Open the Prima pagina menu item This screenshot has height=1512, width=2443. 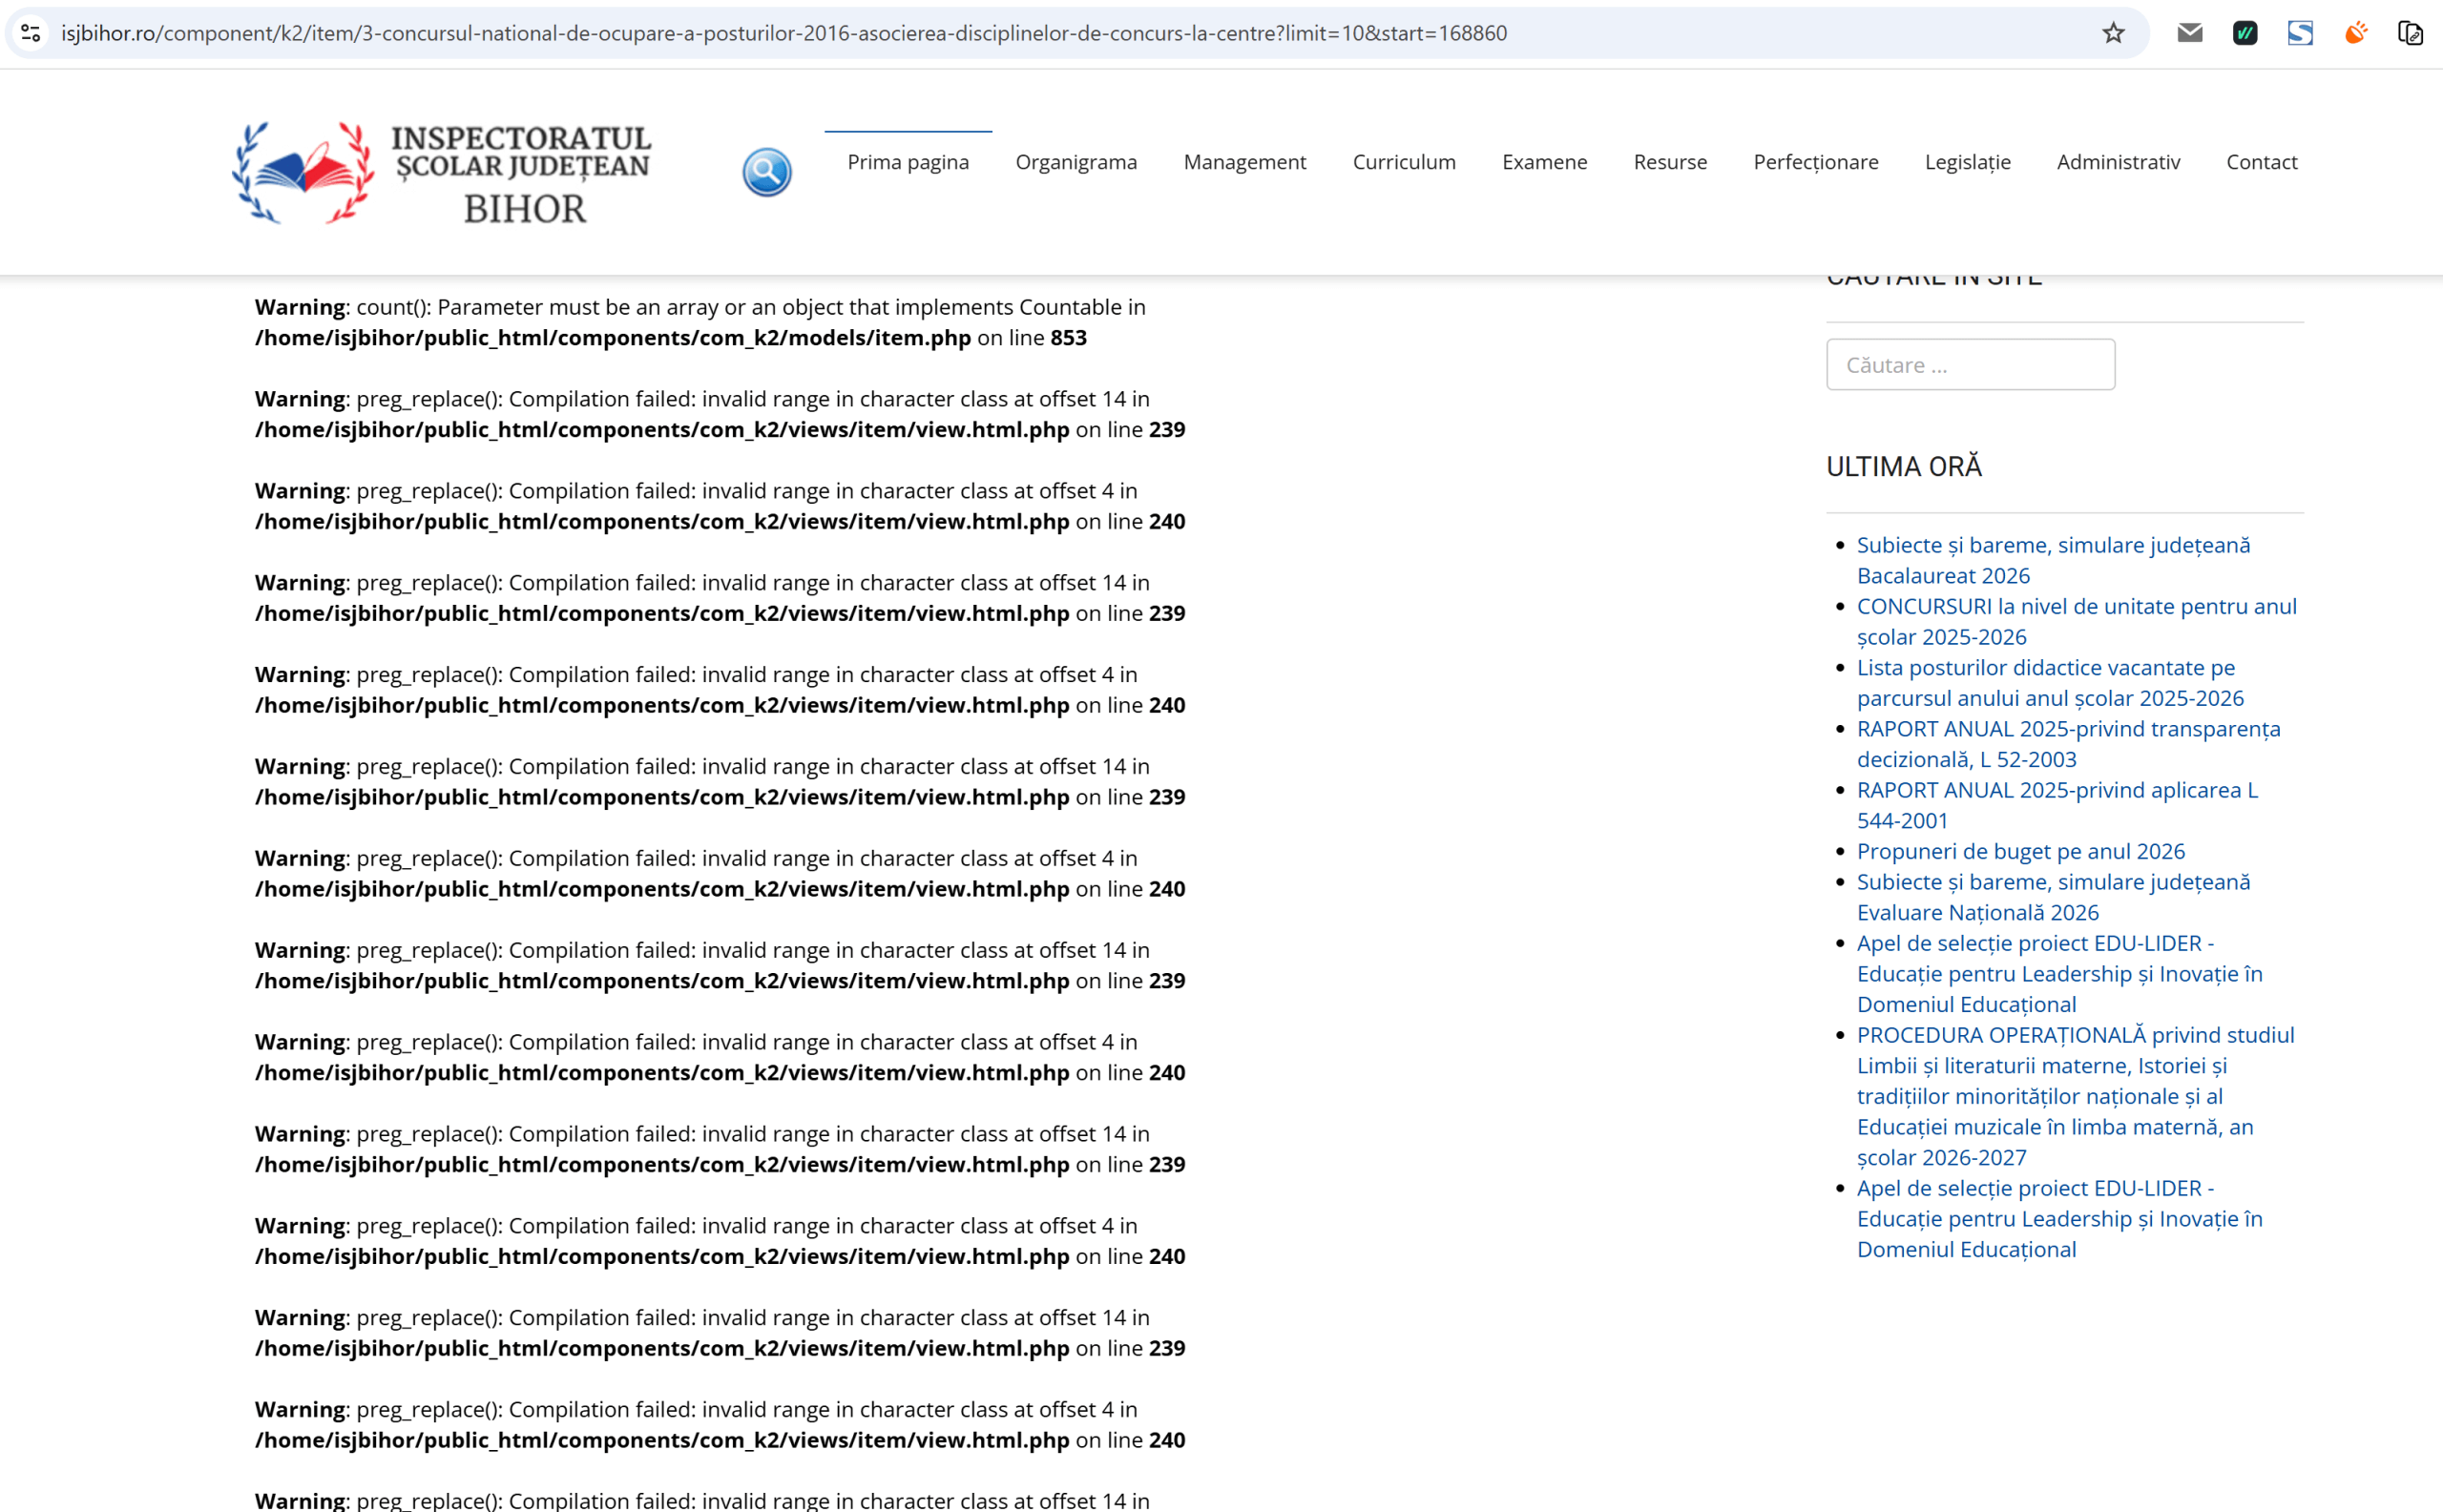click(908, 162)
